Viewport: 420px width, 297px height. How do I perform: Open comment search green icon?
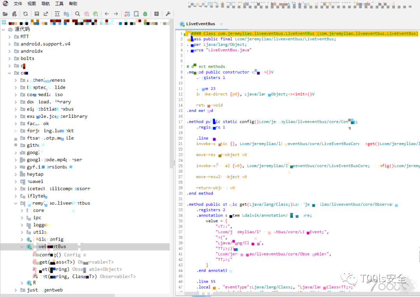[x=96, y=14]
